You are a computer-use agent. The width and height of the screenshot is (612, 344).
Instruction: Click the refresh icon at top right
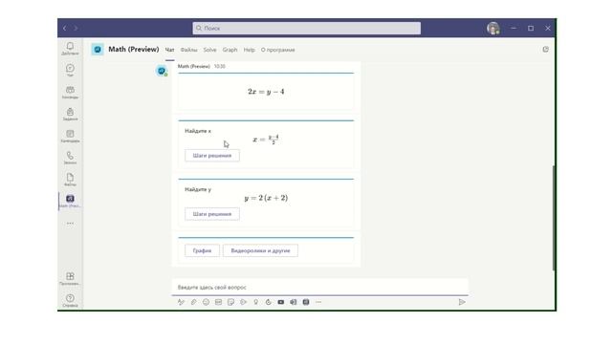(x=546, y=49)
